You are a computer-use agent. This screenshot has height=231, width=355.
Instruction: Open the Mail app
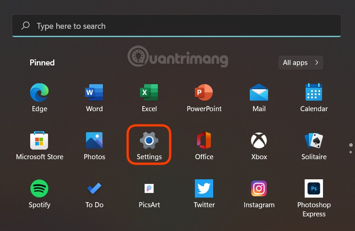click(x=259, y=92)
